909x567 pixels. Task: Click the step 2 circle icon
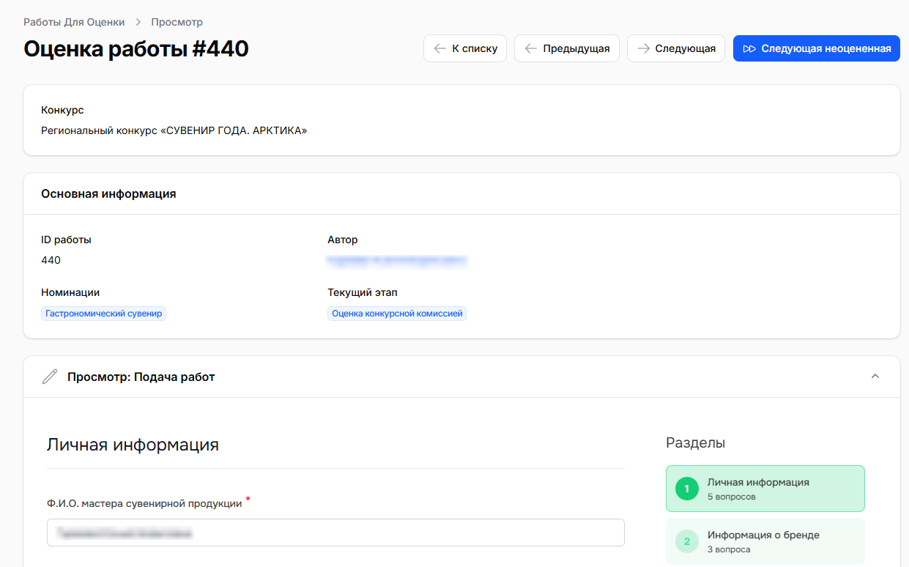tap(687, 541)
